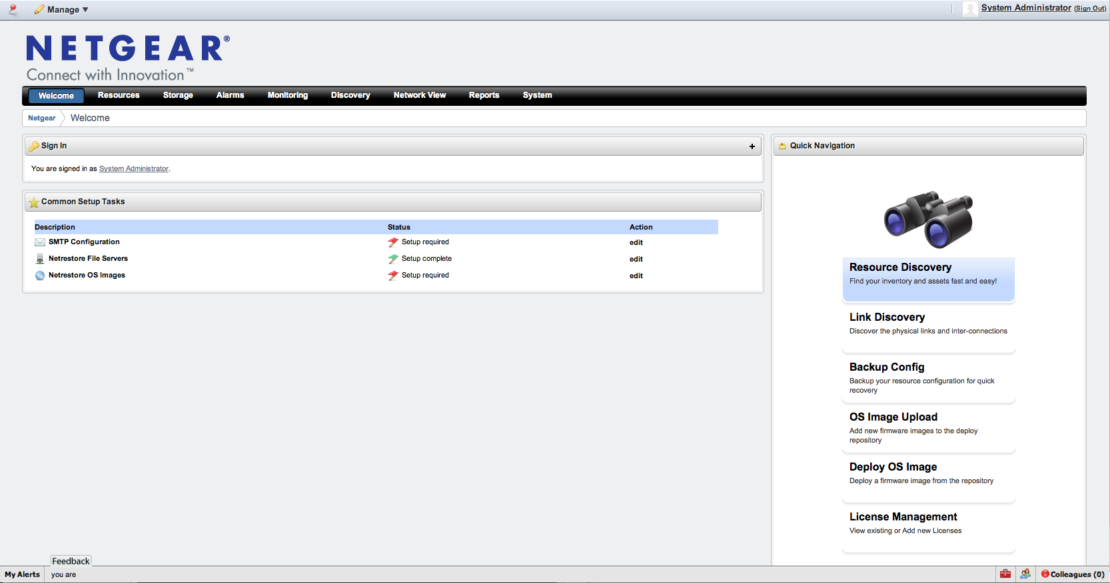Expand the Sign In panel with plus
This screenshot has width=1110, height=583.
752,146
